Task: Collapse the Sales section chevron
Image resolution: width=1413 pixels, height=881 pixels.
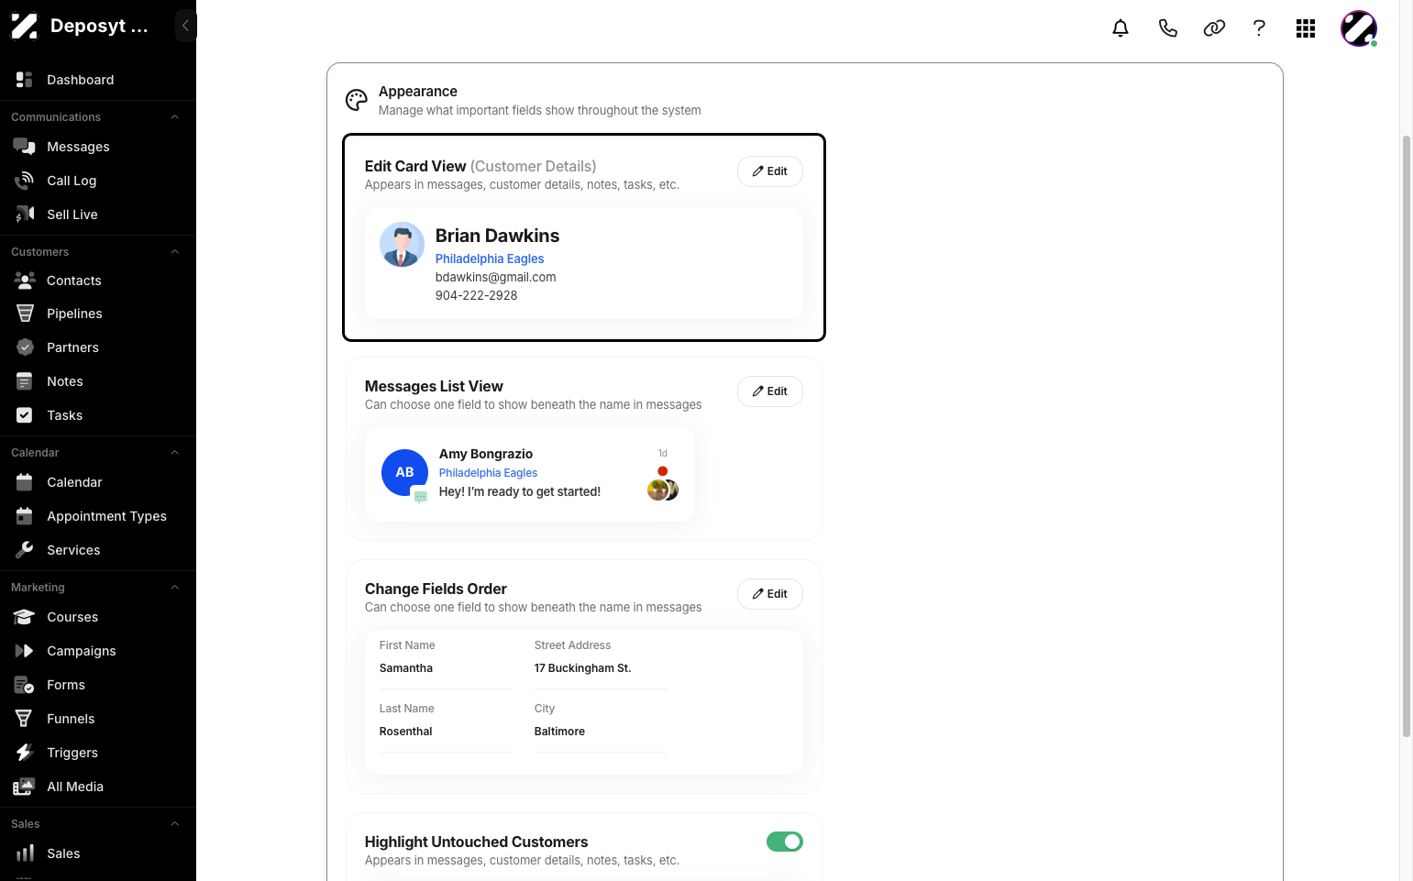Action: (174, 824)
